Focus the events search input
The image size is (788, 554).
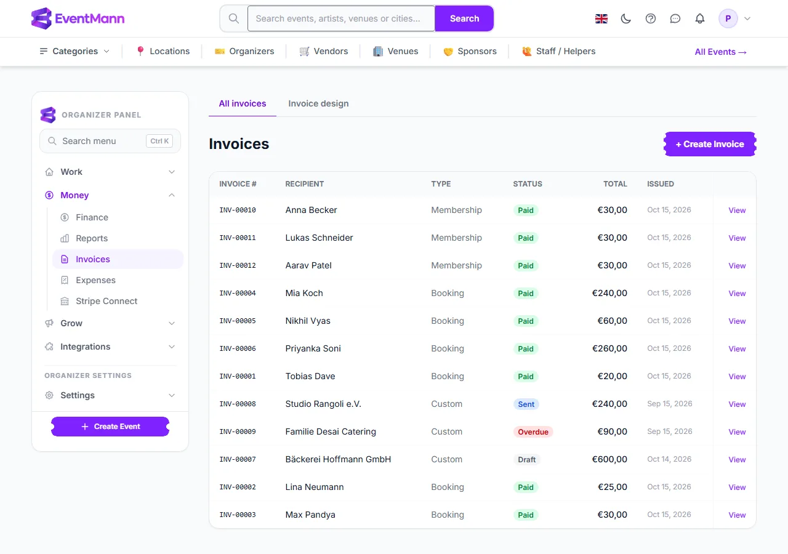click(x=341, y=18)
